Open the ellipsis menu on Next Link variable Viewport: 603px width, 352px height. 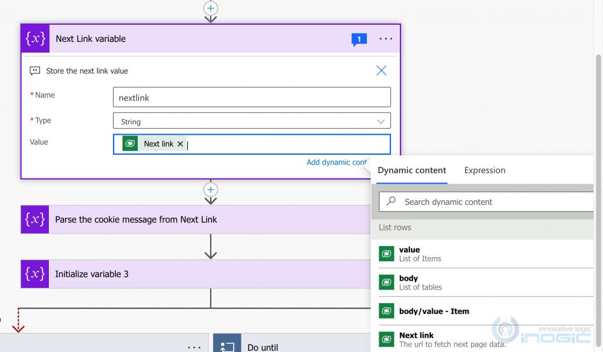(386, 39)
